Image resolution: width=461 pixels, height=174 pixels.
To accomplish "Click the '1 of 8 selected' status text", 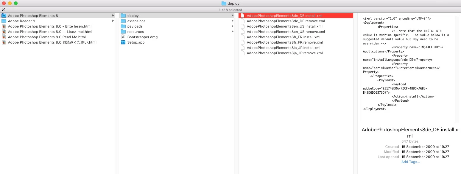I will [230, 10].
